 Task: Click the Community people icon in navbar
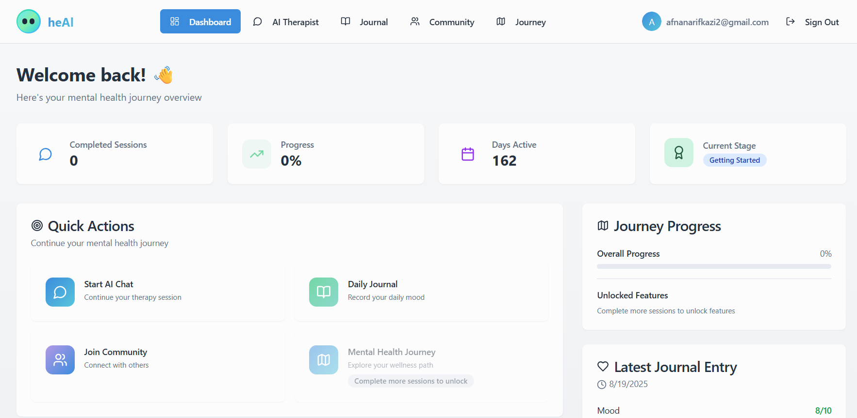point(415,21)
